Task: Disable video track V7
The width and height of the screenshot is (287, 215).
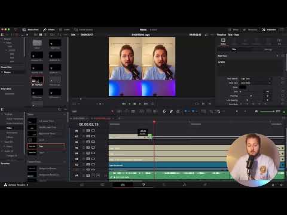Action: coord(93,136)
